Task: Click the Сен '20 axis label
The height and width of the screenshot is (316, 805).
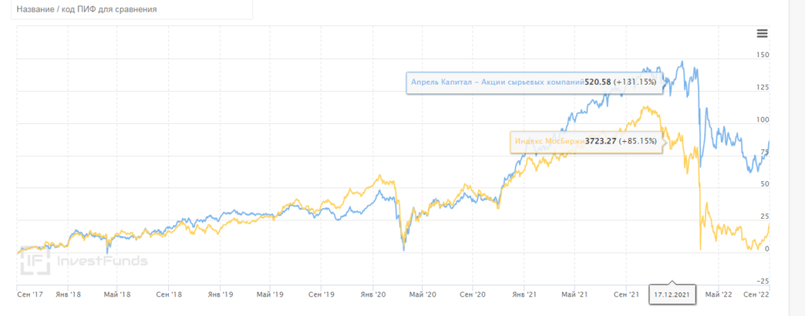Action: click(x=473, y=295)
